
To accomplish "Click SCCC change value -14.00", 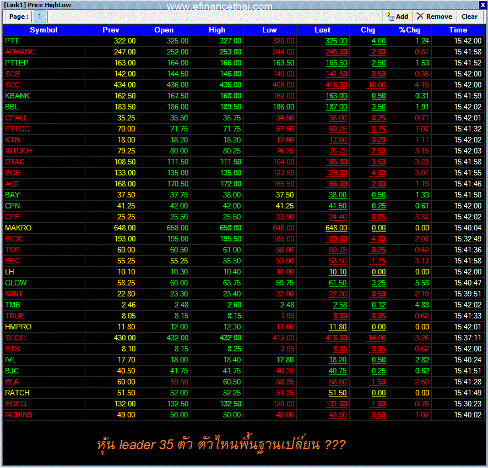I will click(x=376, y=338).
